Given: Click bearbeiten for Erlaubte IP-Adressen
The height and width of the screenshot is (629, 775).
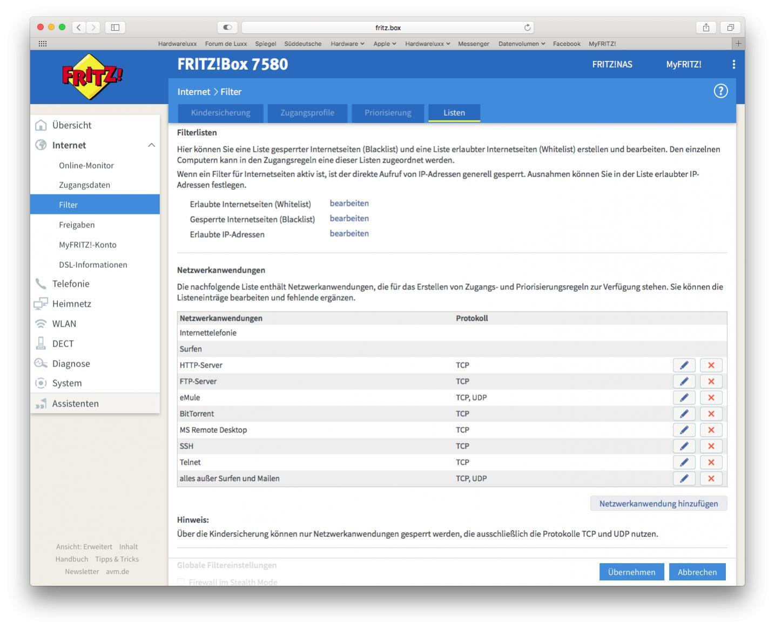Looking at the screenshot, I should [x=349, y=234].
